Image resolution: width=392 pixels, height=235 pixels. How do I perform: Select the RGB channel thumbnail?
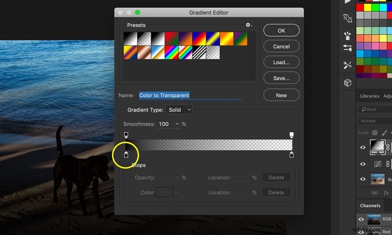[374, 219]
